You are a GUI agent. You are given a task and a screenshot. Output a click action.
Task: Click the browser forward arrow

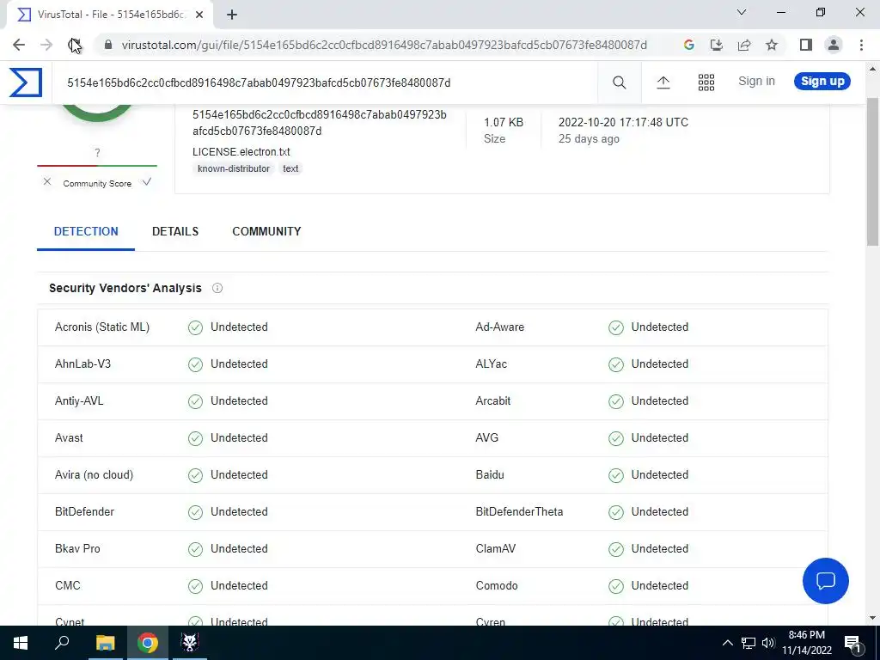click(x=46, y=45)
